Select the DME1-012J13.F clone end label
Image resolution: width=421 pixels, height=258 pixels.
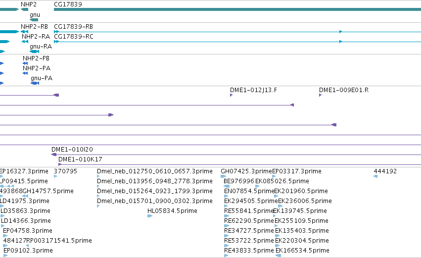[x=253, y=90]
